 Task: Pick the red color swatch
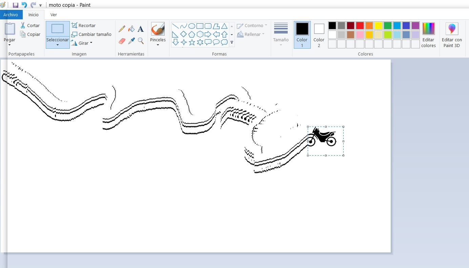tap(360, 25)
